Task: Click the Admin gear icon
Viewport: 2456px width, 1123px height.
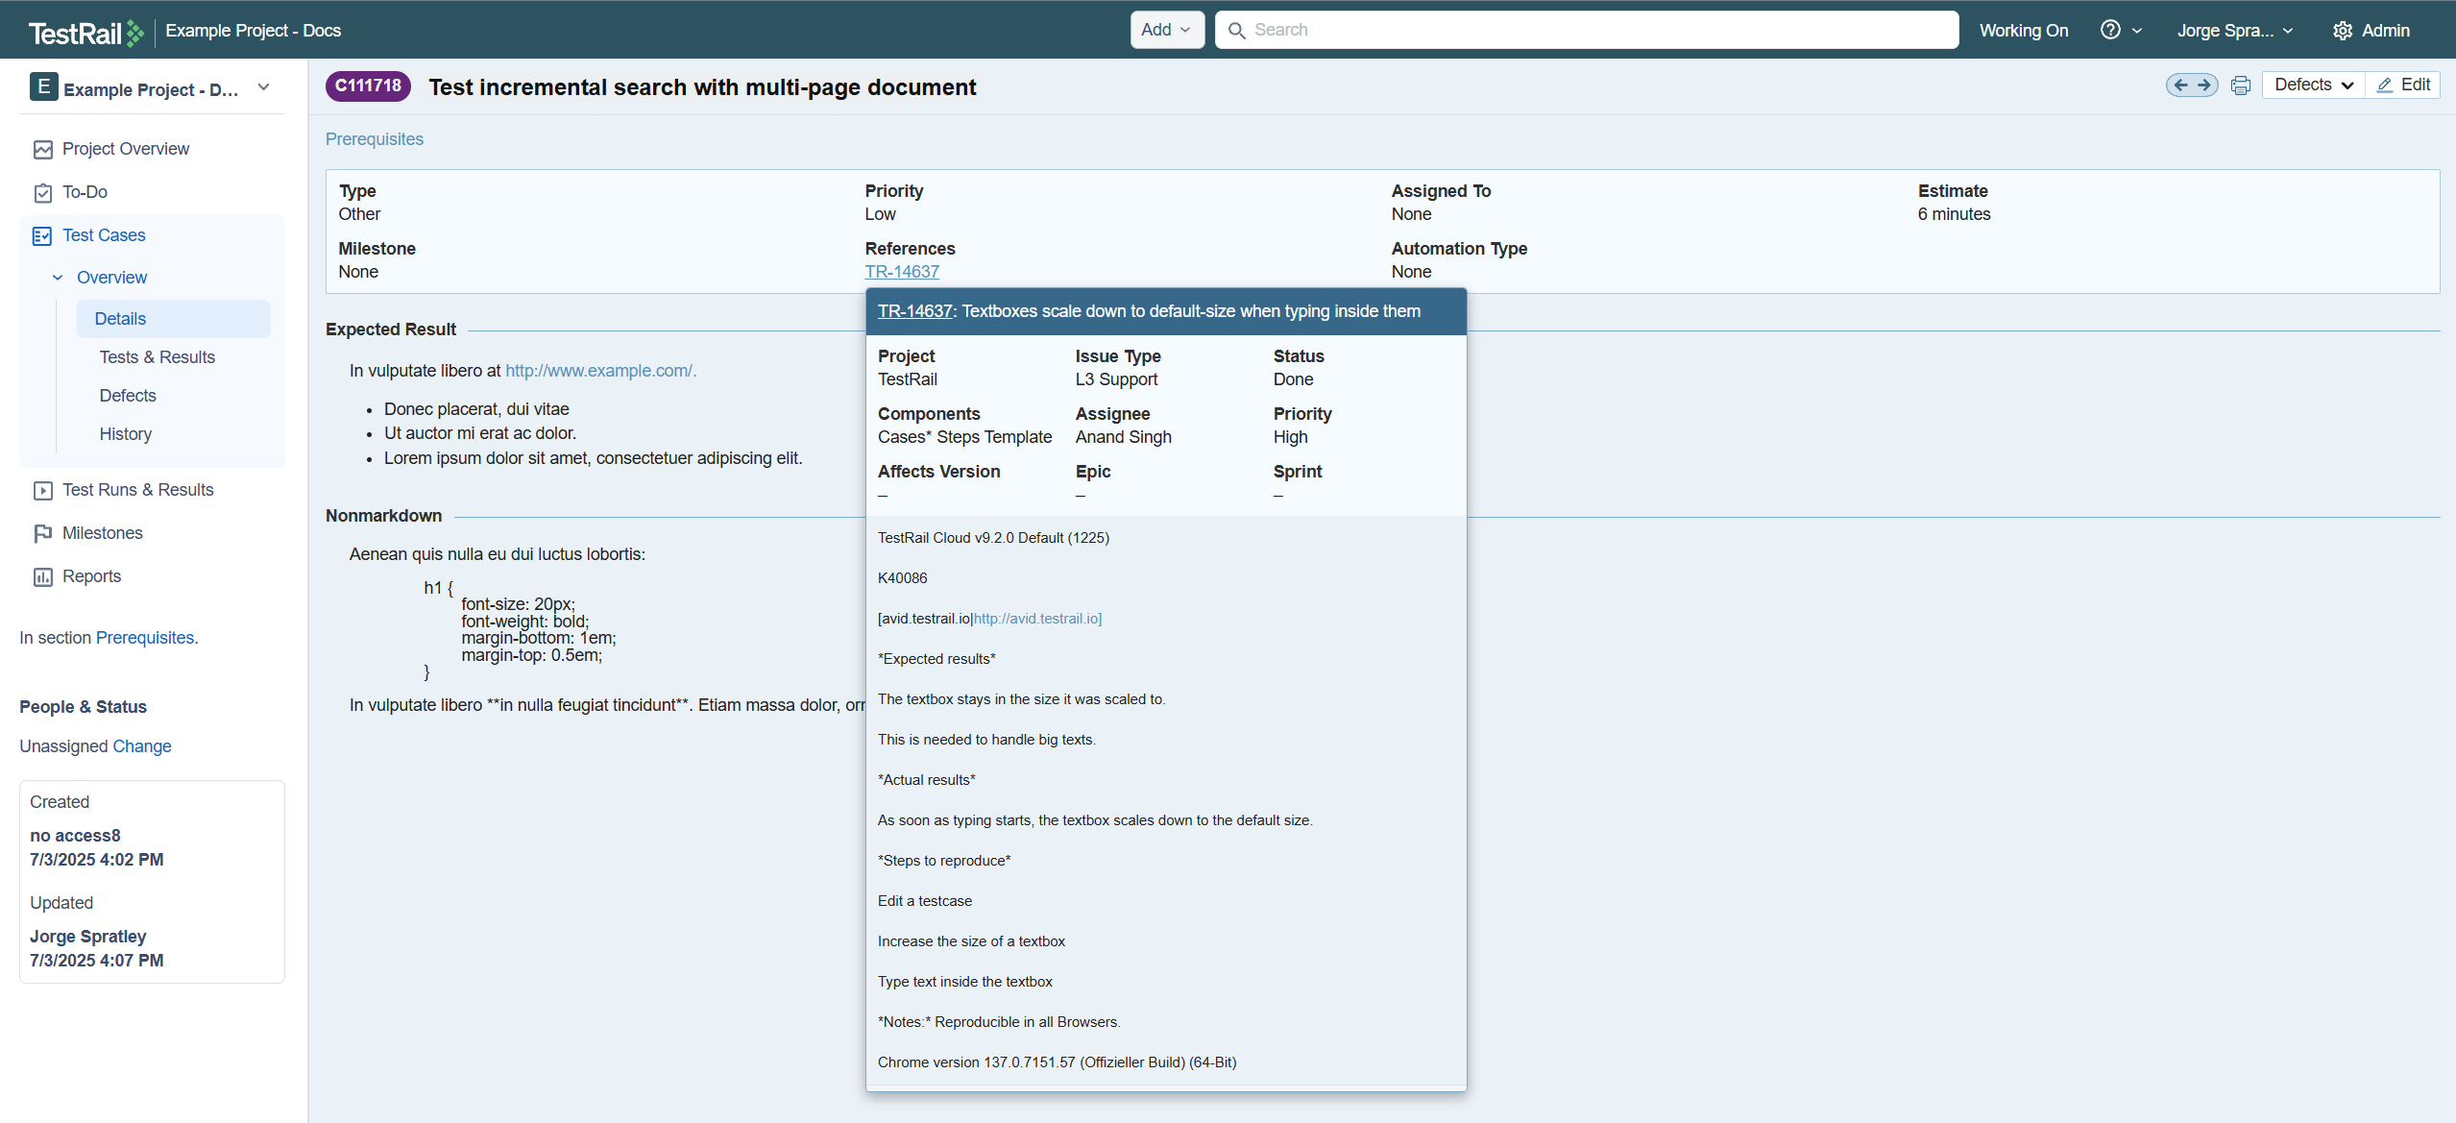Action: pos(2343,31)
